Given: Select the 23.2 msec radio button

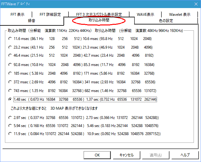Looking at the screenshot, I should [x=10, y=48].
